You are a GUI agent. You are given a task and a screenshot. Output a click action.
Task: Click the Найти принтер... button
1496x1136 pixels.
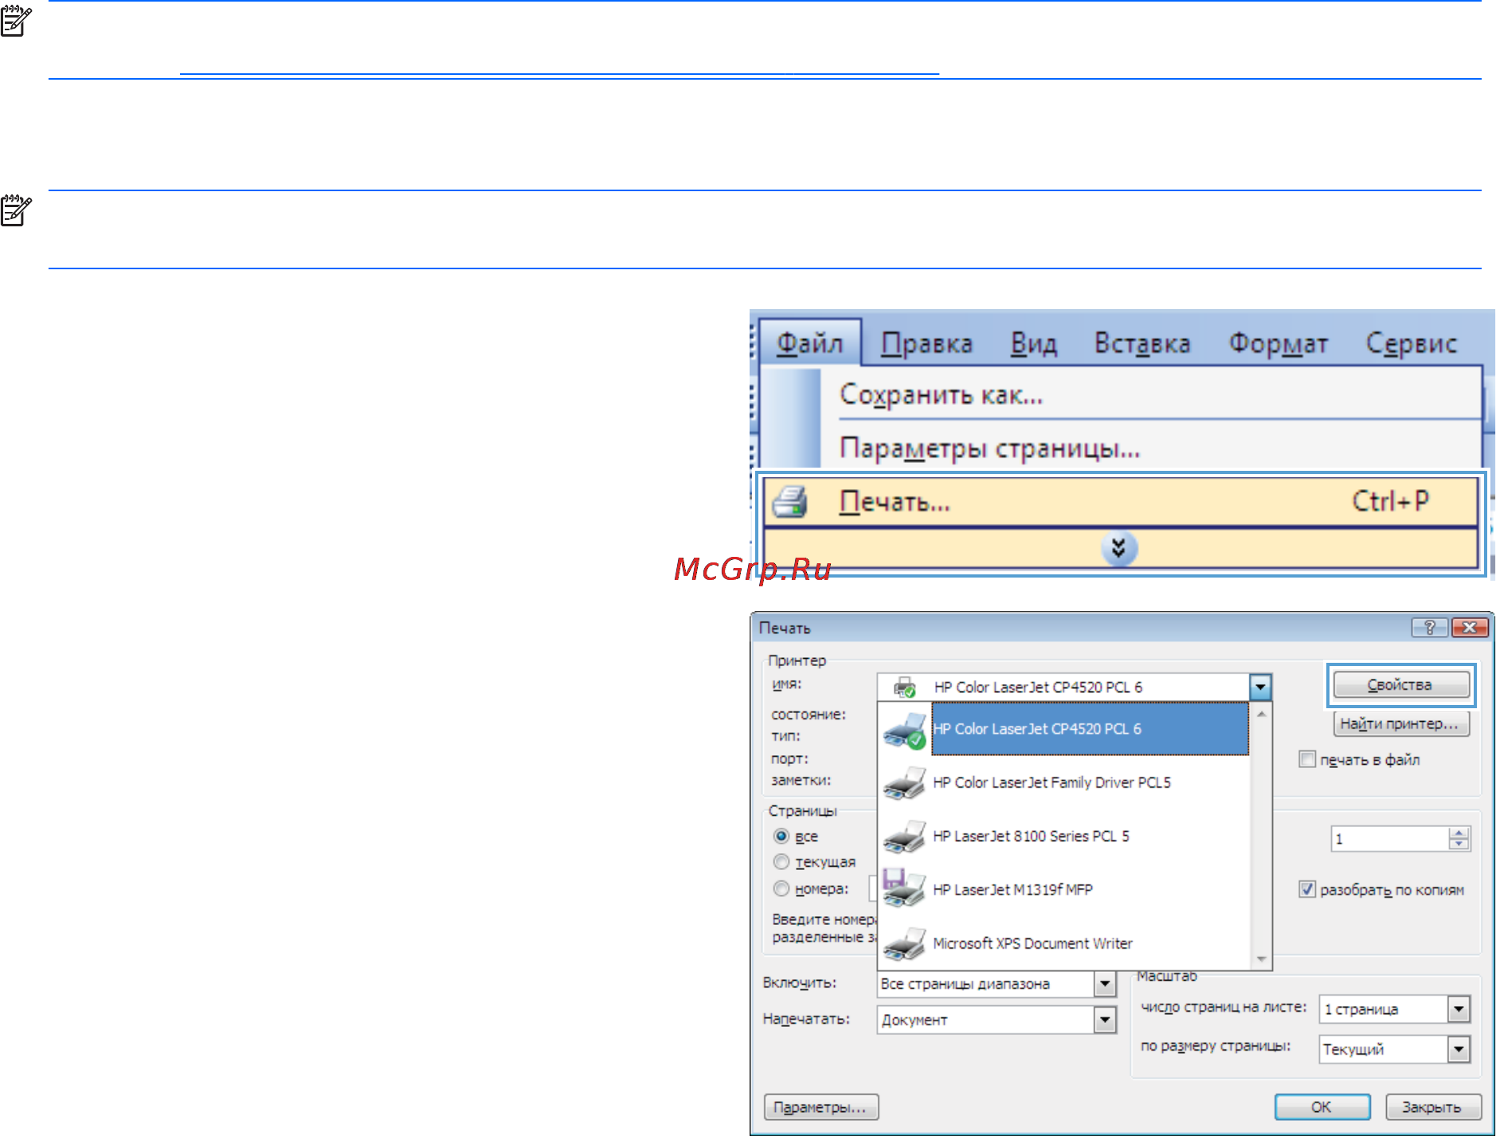coord(1401,723)
